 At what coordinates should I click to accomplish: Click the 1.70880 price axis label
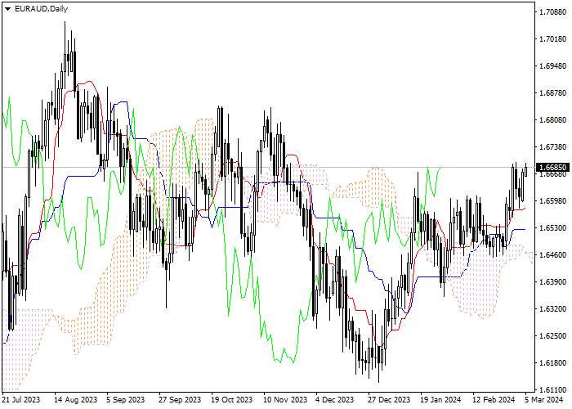[x=552, y=12]
